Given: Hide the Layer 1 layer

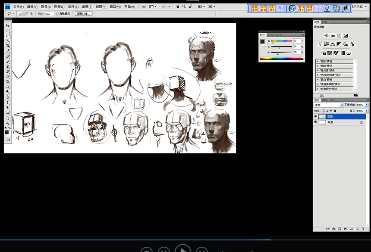Looking at the screenshot, I should pyautogui.click(x=315, y=116).
